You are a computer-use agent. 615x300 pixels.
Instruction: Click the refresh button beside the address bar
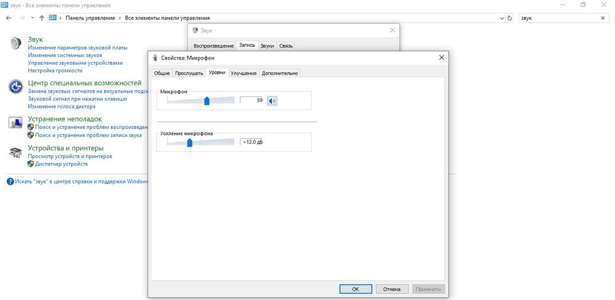(x=509, y=18)
